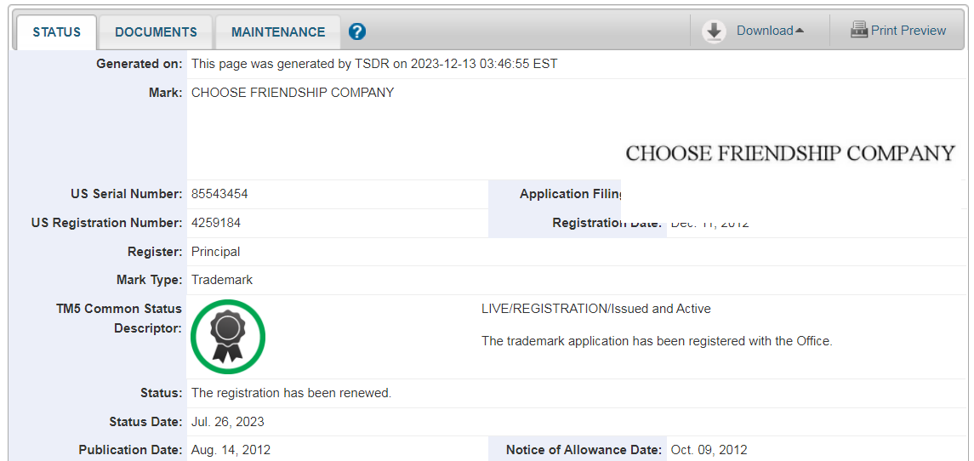Click the CHOOSE FRIENDSHIP COMPANY mark image
The width and height of the screenshot is (974, 461).
point(789,153)
